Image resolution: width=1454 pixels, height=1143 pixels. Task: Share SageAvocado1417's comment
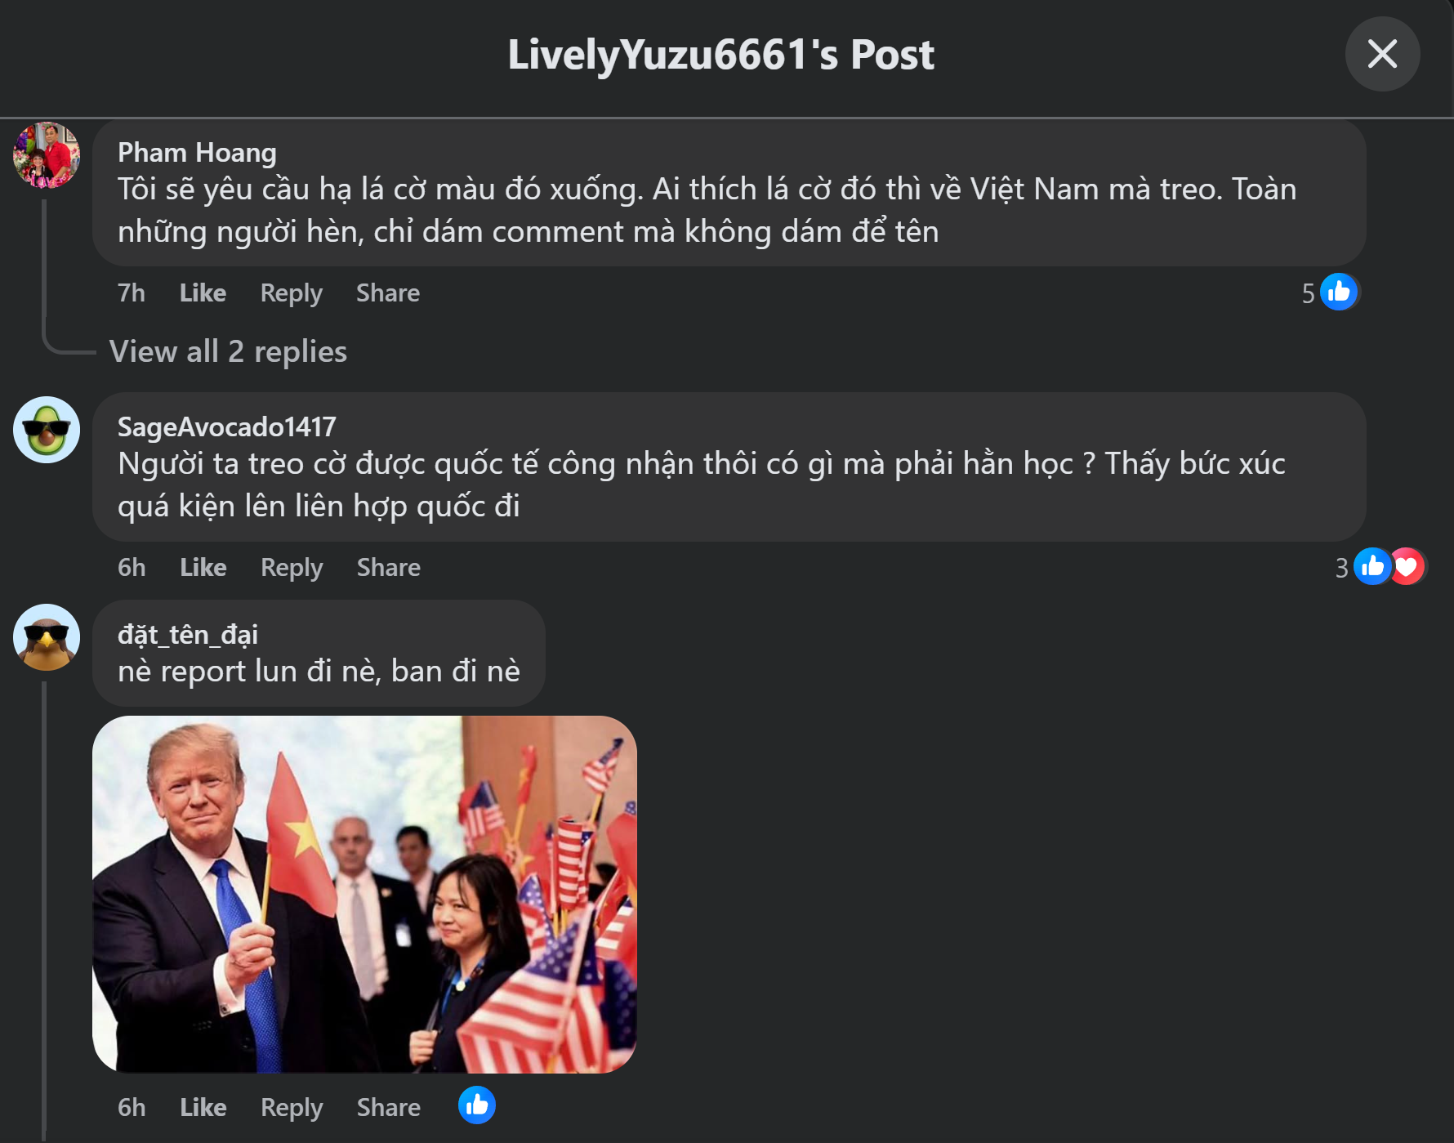(389, 567)
